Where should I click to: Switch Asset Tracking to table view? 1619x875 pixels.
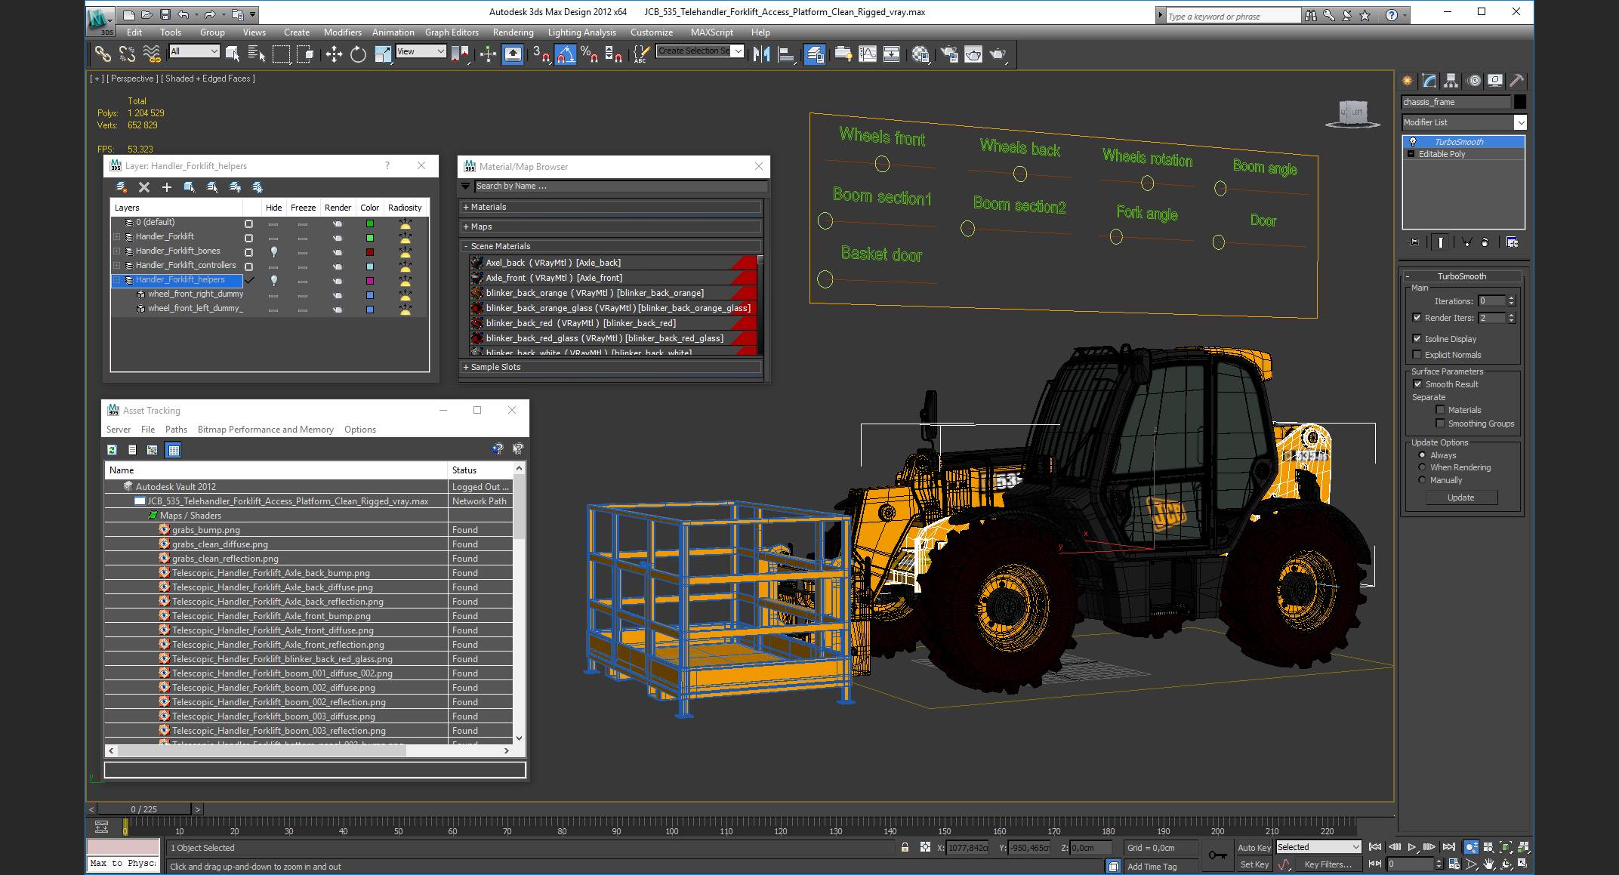coord(174,450)
